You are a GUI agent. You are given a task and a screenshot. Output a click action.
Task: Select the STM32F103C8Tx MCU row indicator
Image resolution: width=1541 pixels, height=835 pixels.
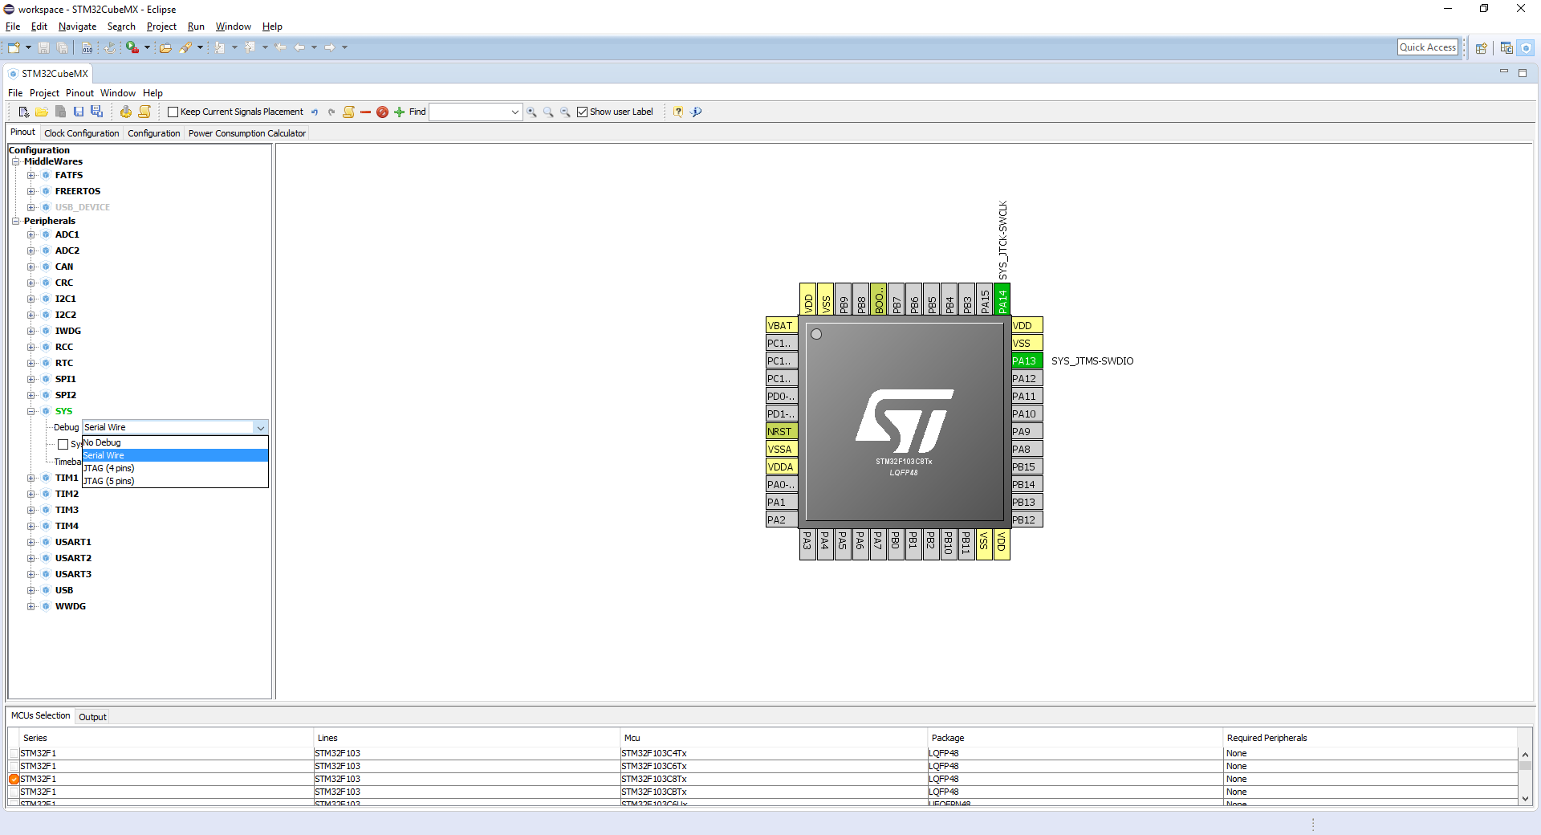[x=14, y=779]
